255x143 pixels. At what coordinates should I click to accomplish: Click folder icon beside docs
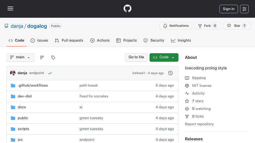click(x=13, y=107)
